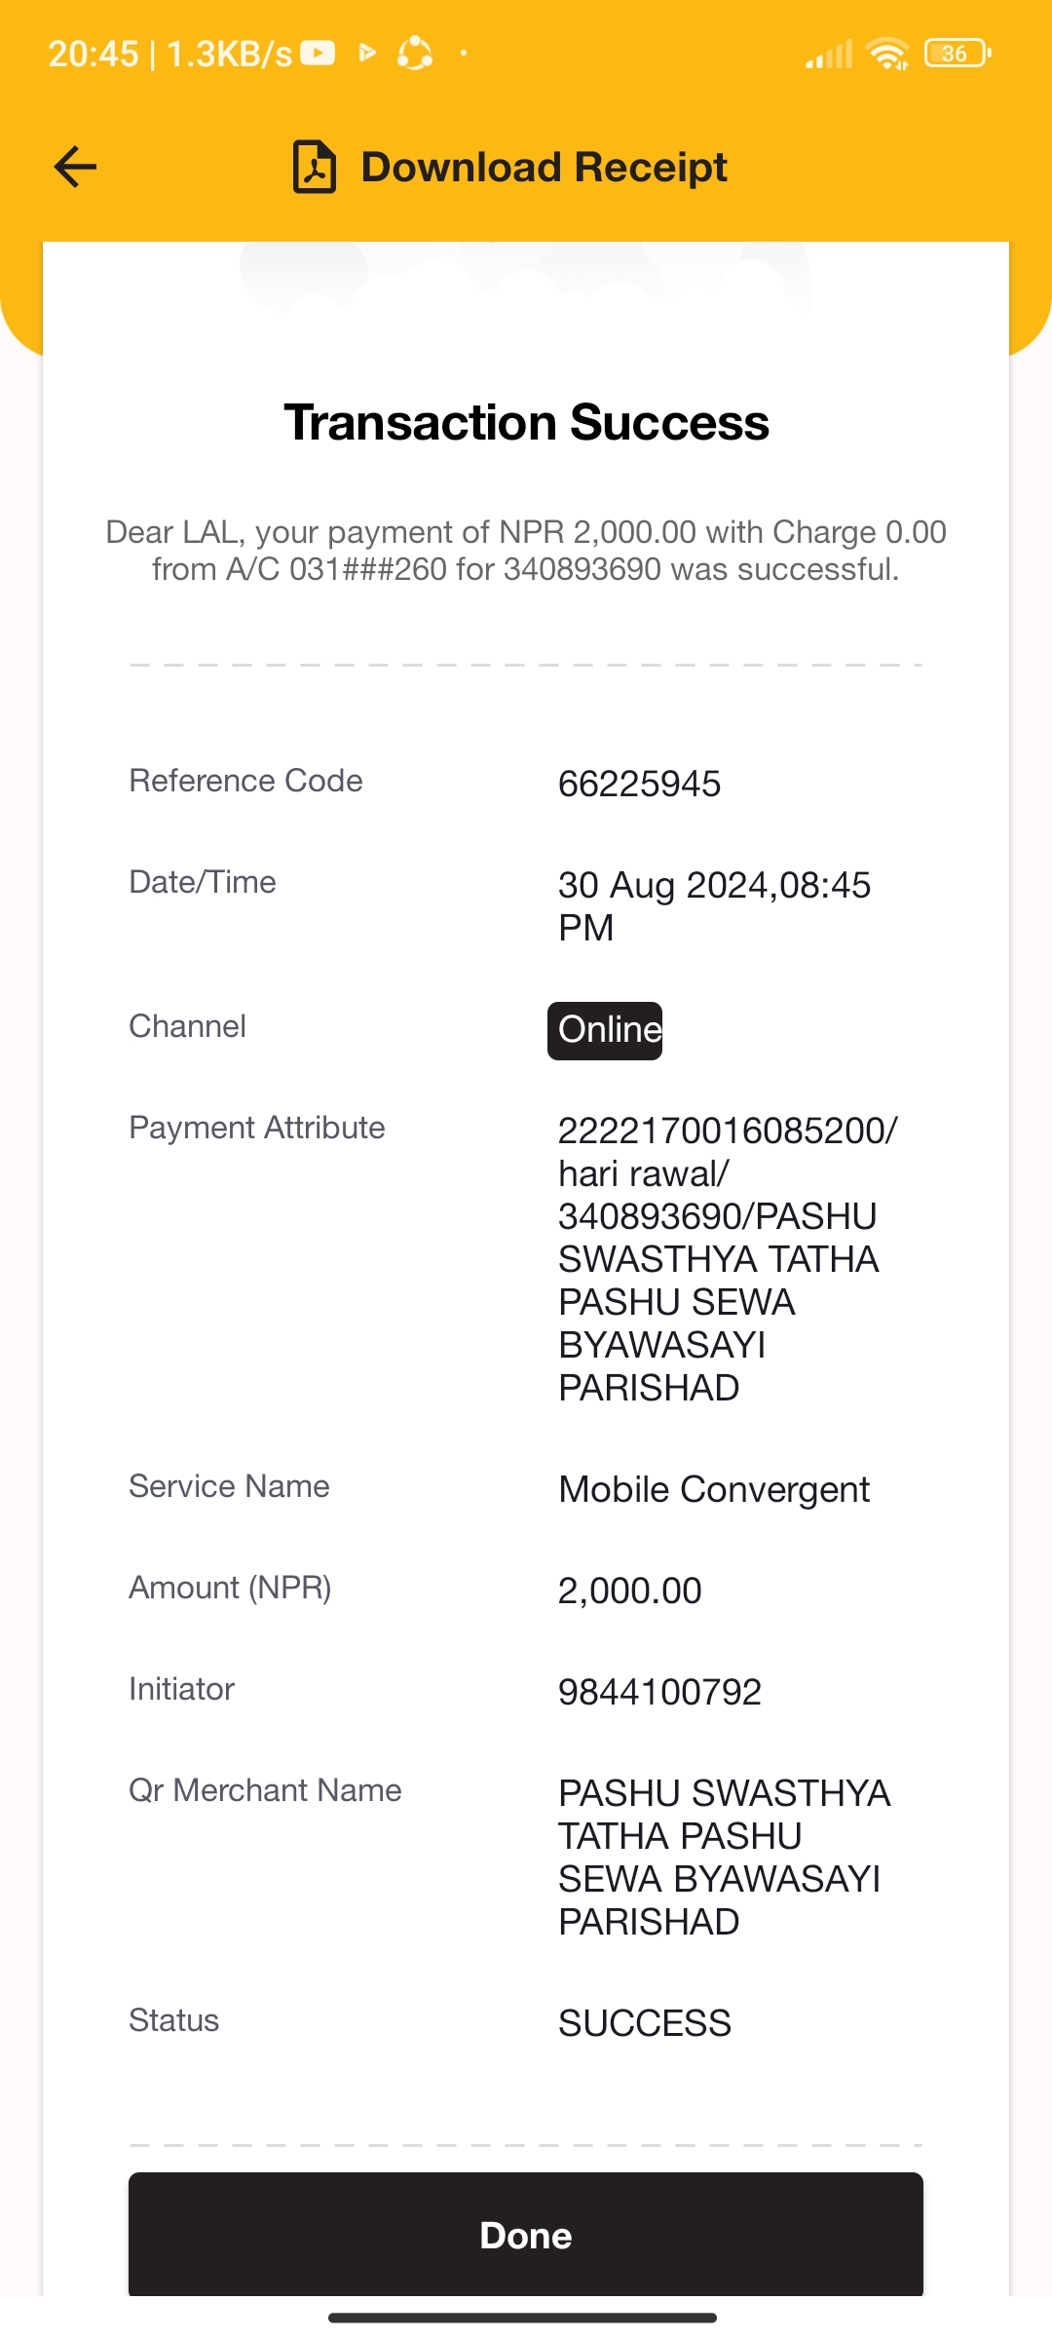Tap the payment attribute details text

[x=728, y=1259]
